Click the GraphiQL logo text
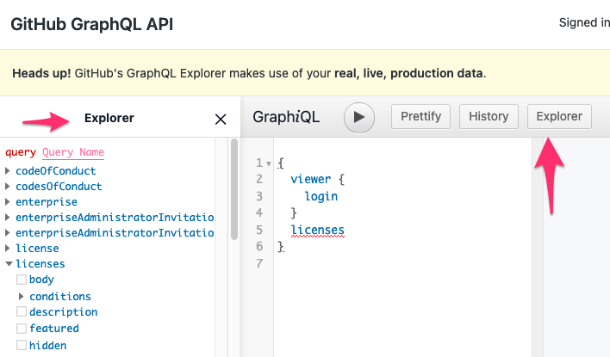Image resolution: width=610 pixels, height=357 pixels. tap(286, 117)
